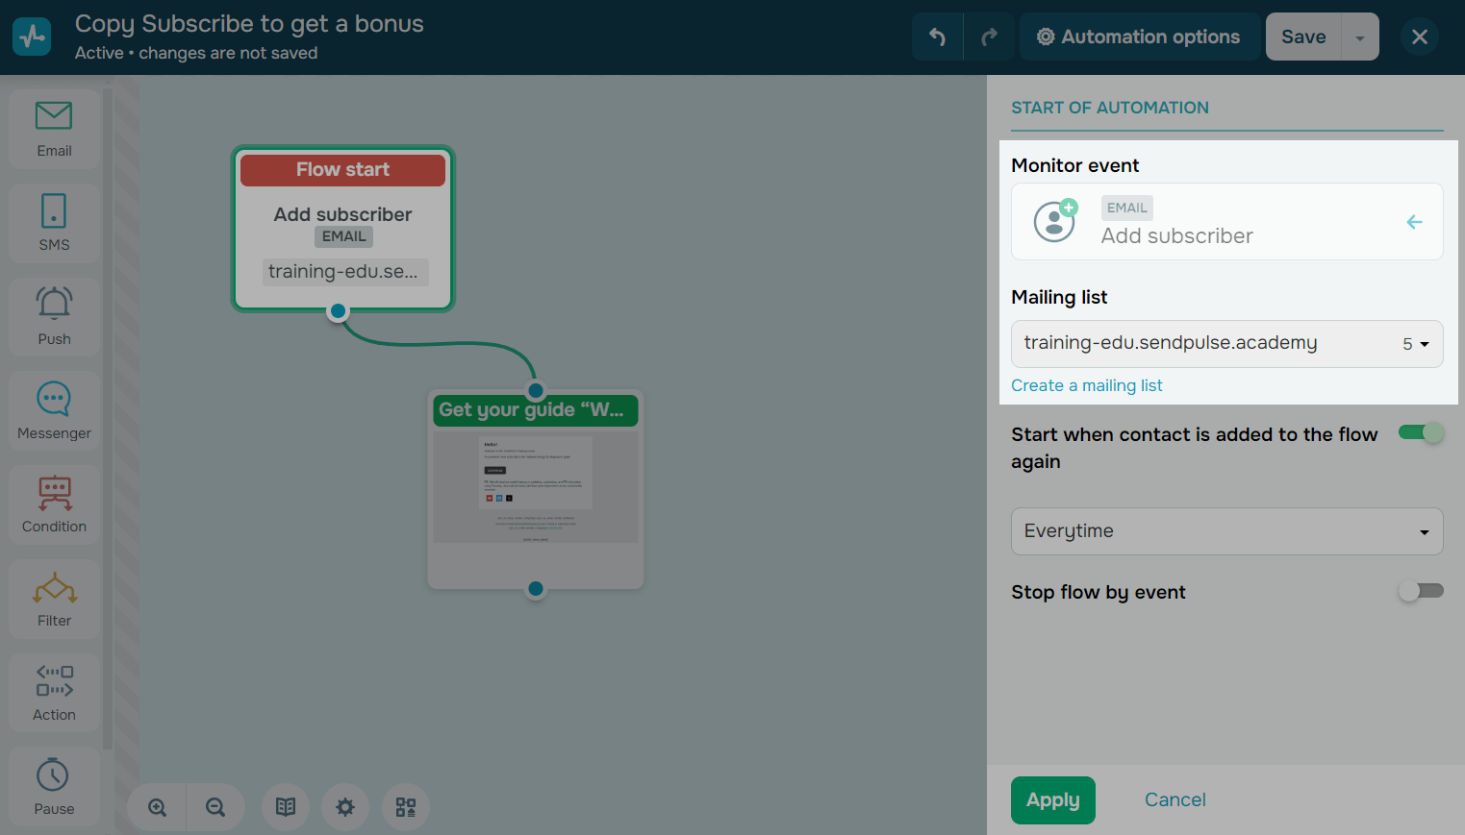Open the email preview thumbnail in the flow
Screen dimensions: 1465x835
pyautogui.click(x=536, y=487)
